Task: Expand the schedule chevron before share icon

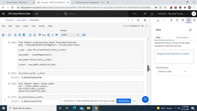Action: coord(132,20)
